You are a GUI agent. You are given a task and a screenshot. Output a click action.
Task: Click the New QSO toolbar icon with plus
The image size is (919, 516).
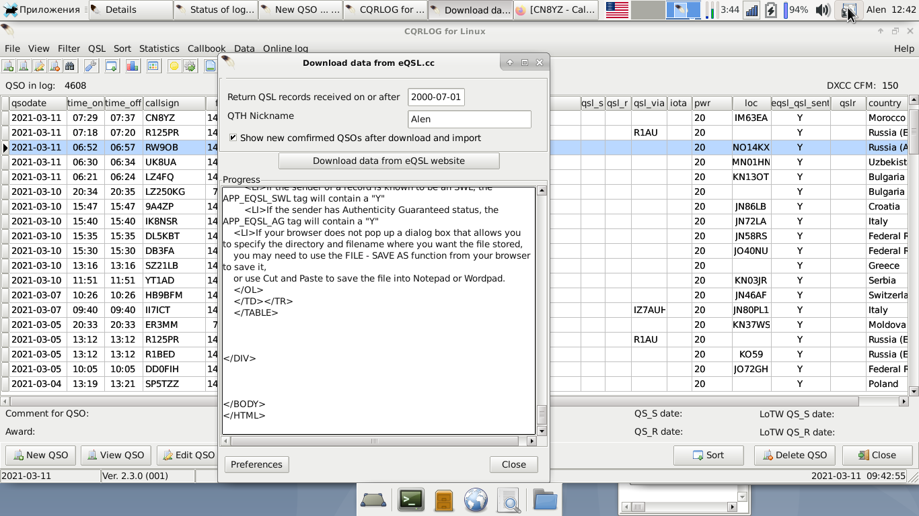tap(9, 66)
